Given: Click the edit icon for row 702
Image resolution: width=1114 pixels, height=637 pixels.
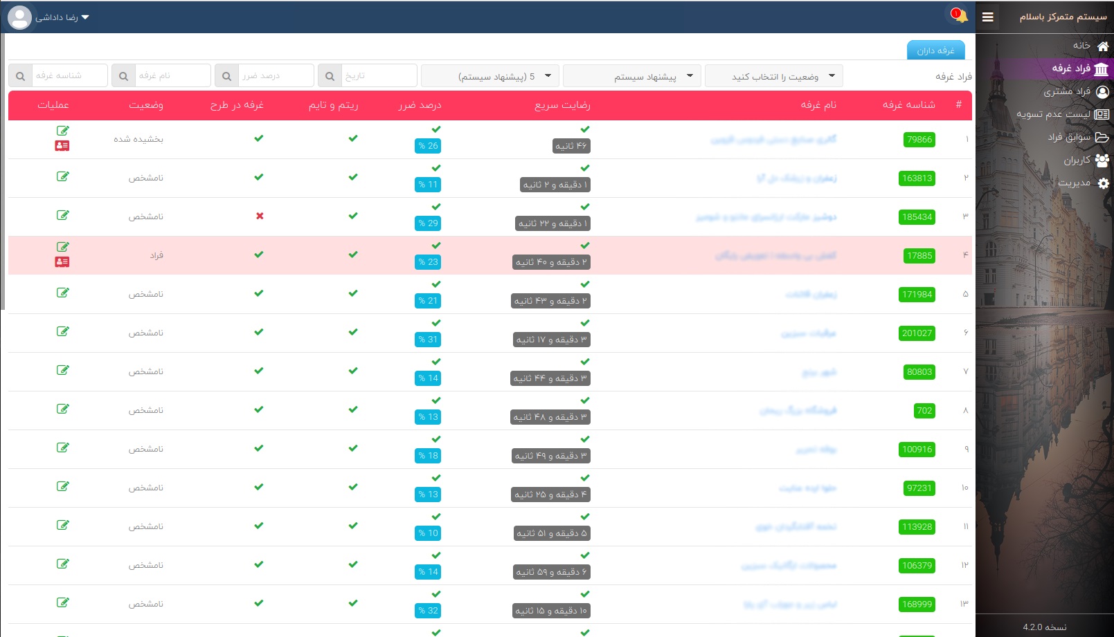Looking at the screenshot, I should click(63, 409).
